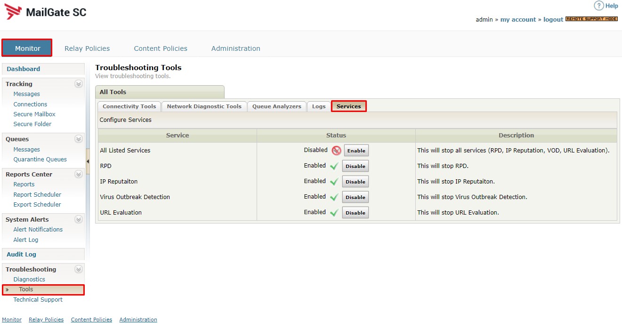Collapse the Tracking sidebar section
The image size is (622, 328).
click(79, 84)
